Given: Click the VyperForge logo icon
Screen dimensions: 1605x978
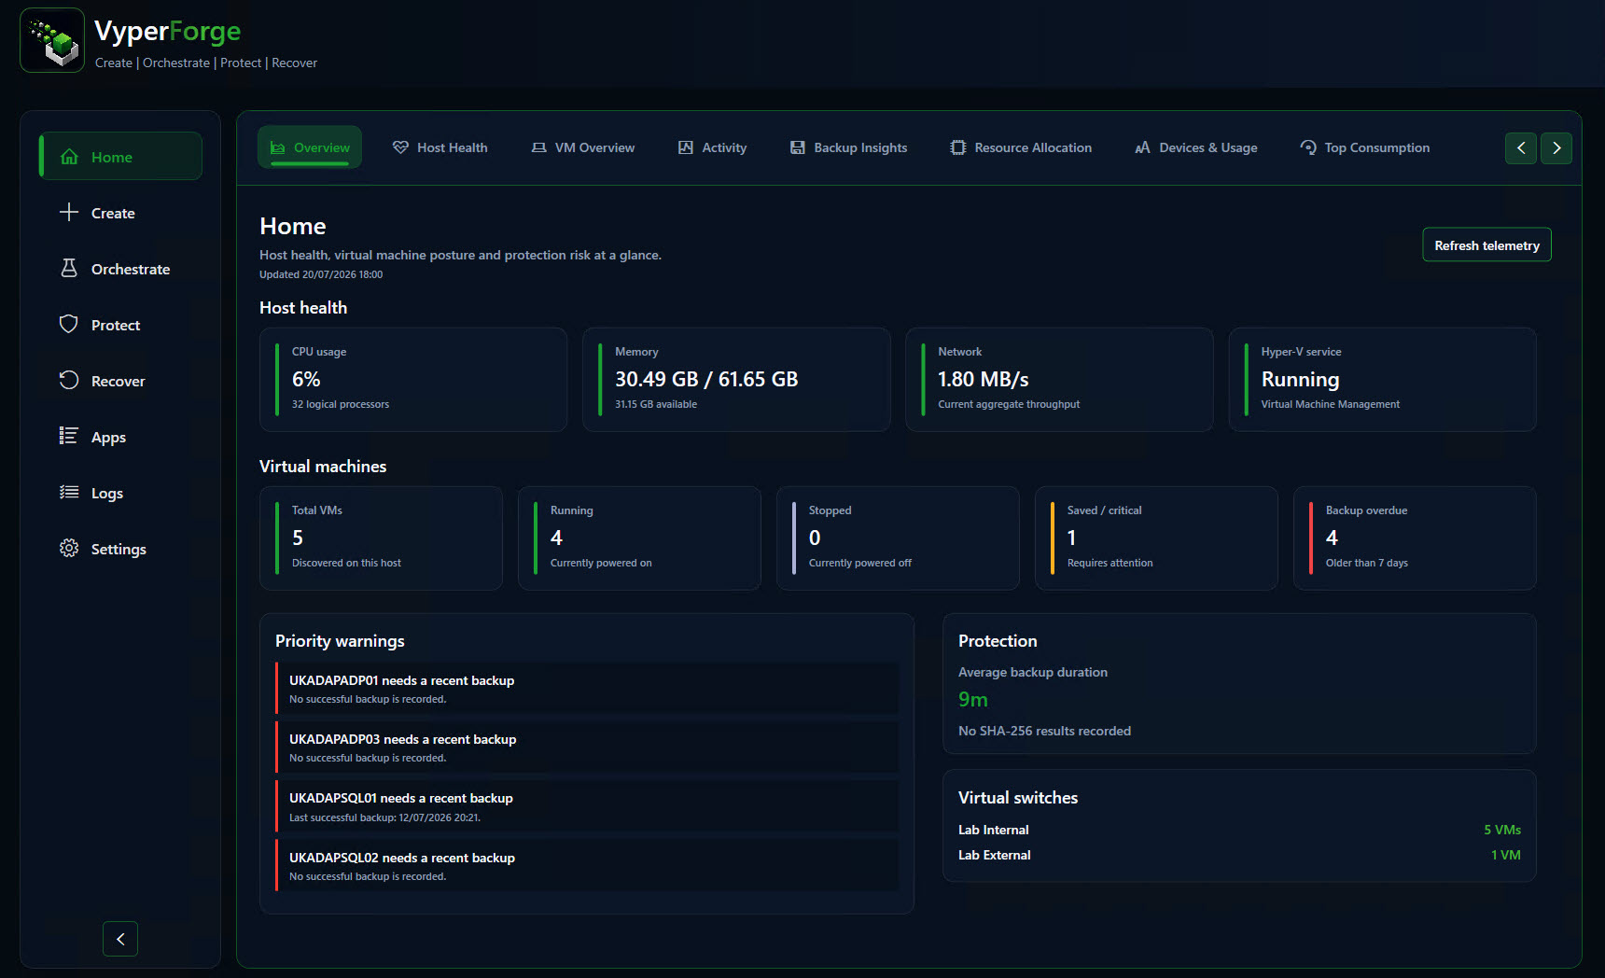Looking at the screenshot, I should 52,40.
